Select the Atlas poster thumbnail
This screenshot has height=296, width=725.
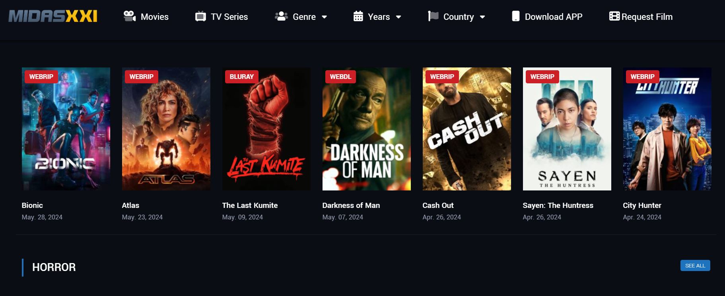point(166,129)
